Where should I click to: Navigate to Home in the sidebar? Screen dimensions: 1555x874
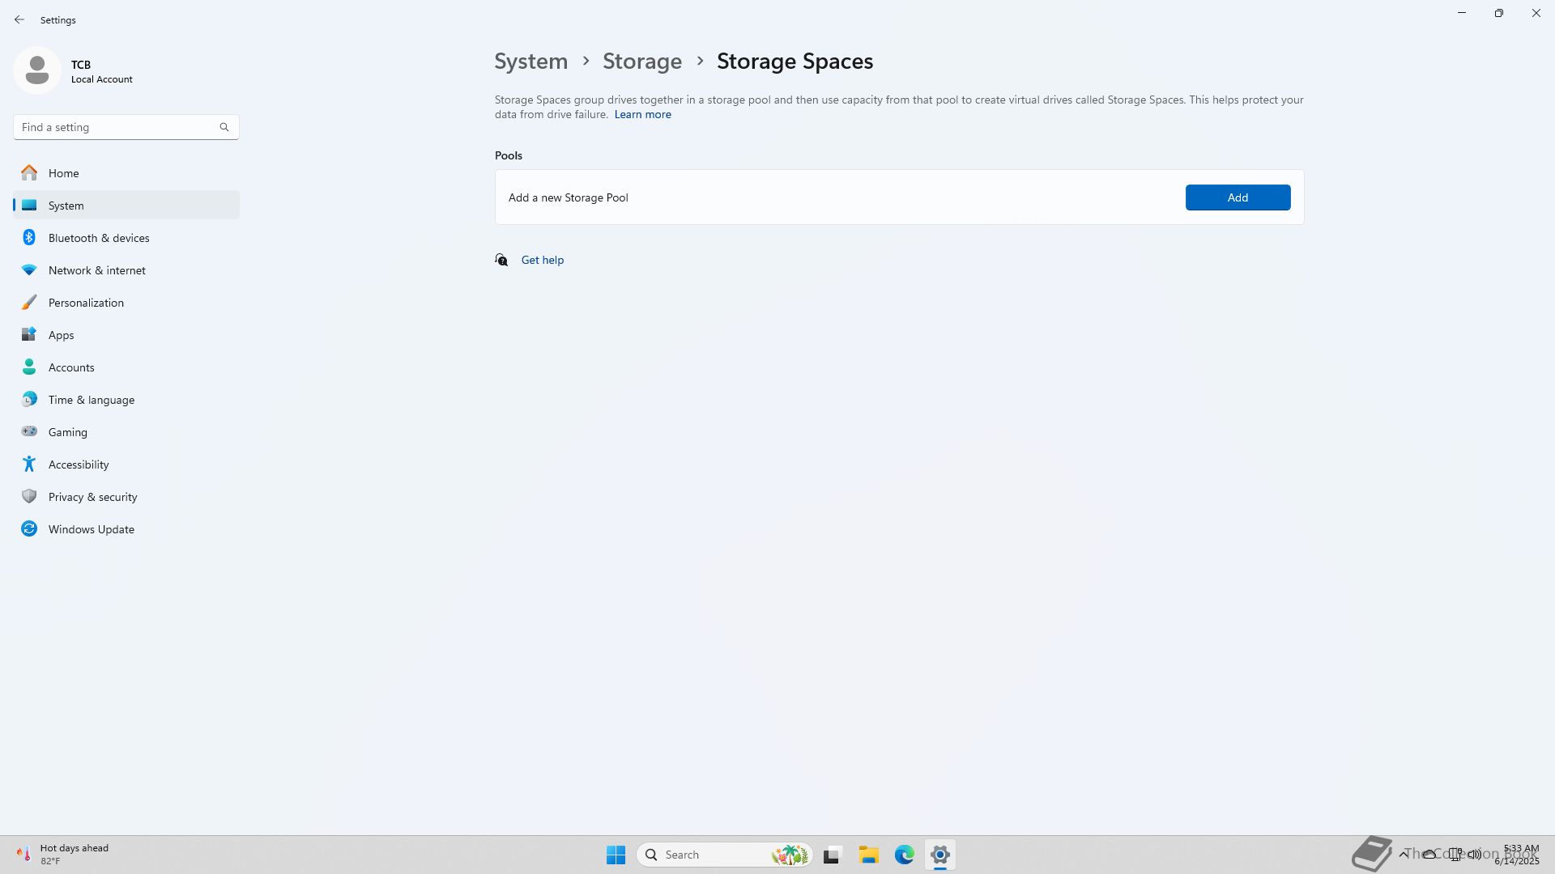click(x=63, y=173)
